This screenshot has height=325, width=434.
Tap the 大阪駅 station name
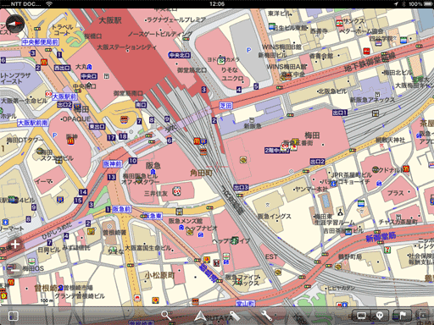point(110,20)
